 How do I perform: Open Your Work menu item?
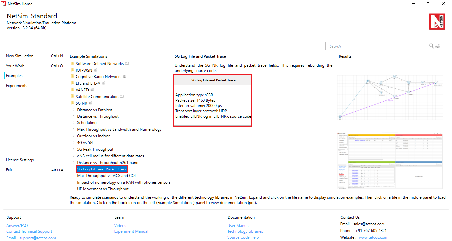(x=15, y=66)
